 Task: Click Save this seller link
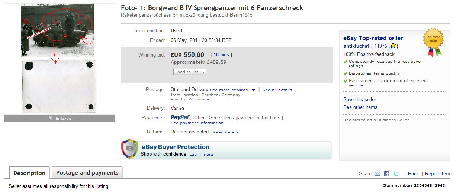pyautogui.click(x=360, y=99)
